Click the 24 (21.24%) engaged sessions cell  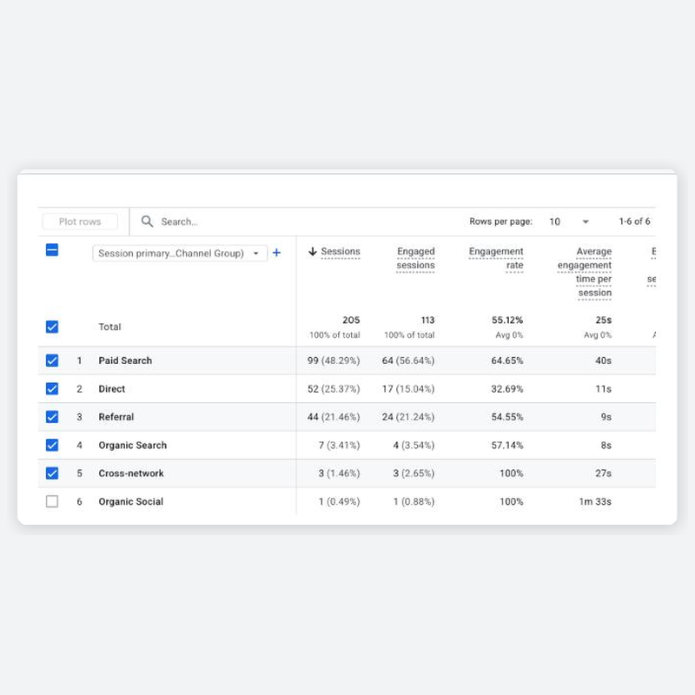pyautogui.click(x=408, y=417)
